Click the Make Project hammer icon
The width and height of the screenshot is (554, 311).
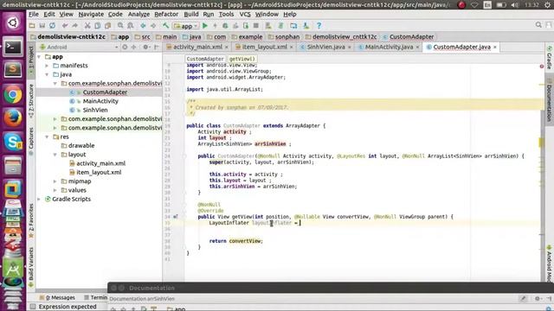(165, 26)
